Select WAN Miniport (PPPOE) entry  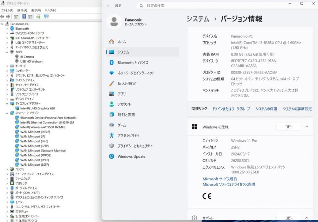36,156
